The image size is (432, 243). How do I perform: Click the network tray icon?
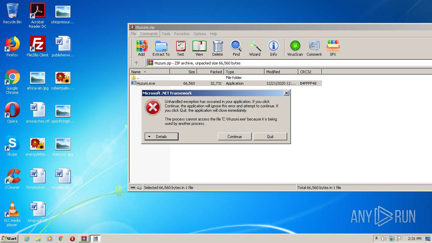392,239
